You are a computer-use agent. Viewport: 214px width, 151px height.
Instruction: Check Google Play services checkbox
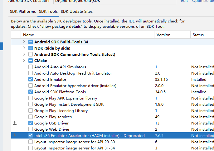tap(31, 117)
